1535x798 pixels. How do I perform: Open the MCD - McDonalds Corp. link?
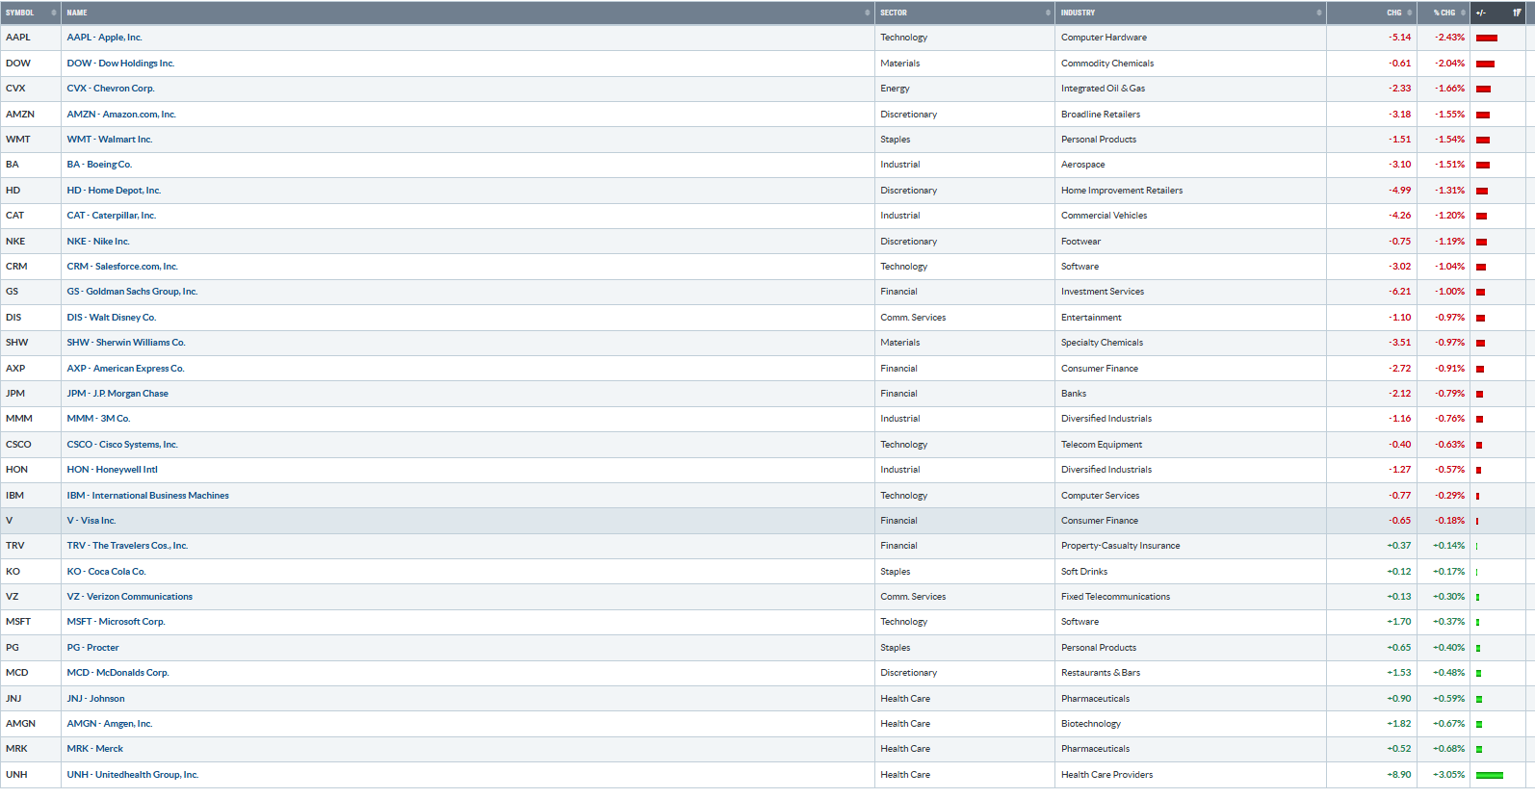coord(117,673)
